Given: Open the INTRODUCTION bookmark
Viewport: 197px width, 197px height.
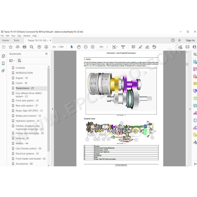Looking at the screenshot, I should pos(24,73).
